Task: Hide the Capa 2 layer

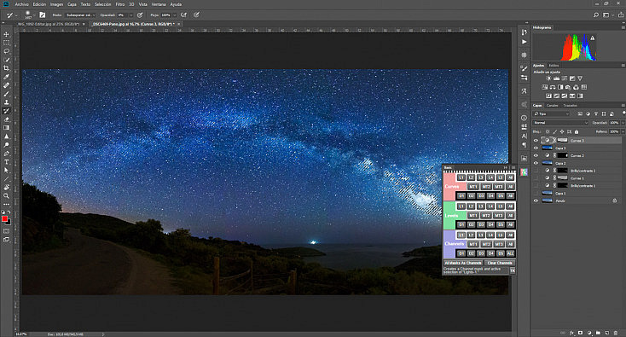Action: click(536, 163)
